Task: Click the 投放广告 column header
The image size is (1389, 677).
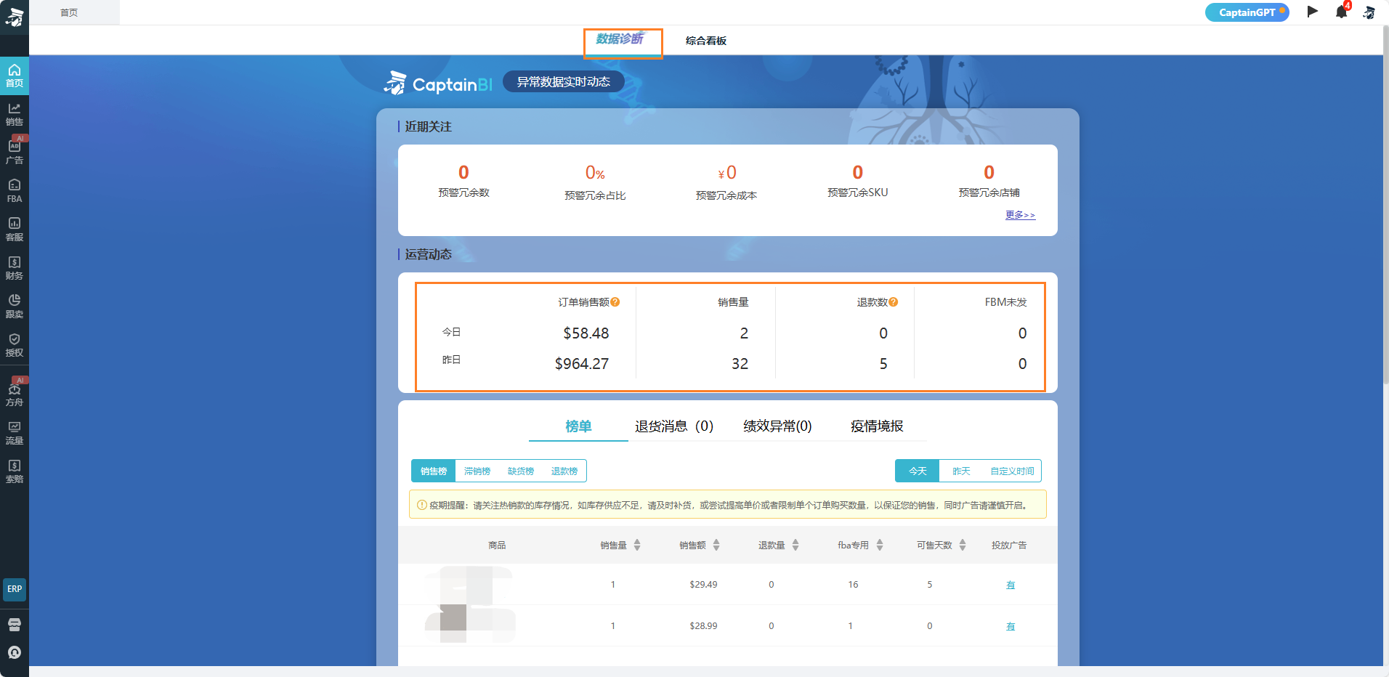Action: [1009, 545]
